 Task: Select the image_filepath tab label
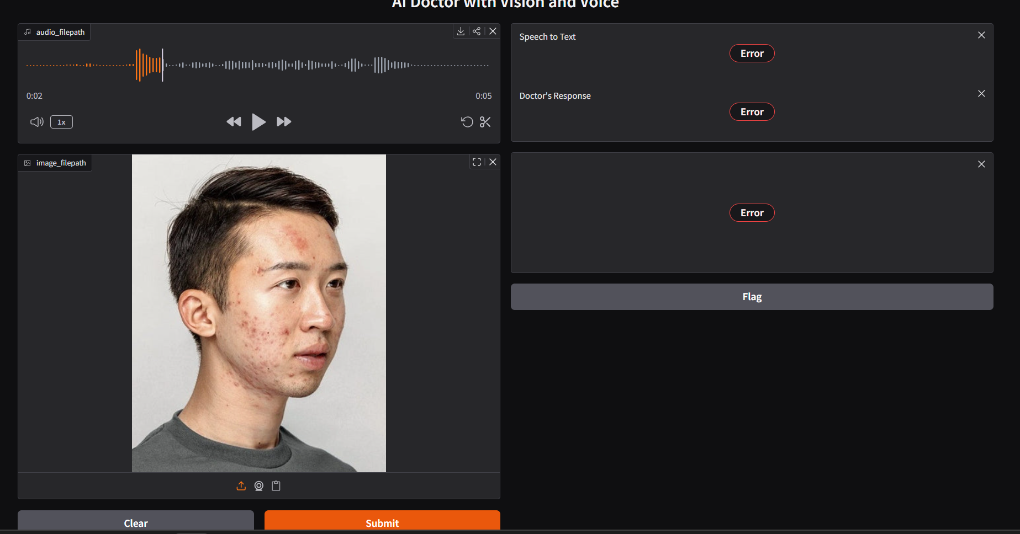pos(55,162)
